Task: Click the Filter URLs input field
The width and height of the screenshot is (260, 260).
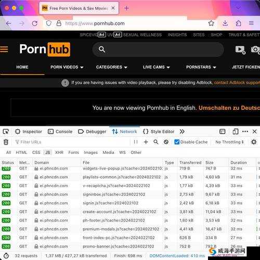Action: (x=72, y=142)
